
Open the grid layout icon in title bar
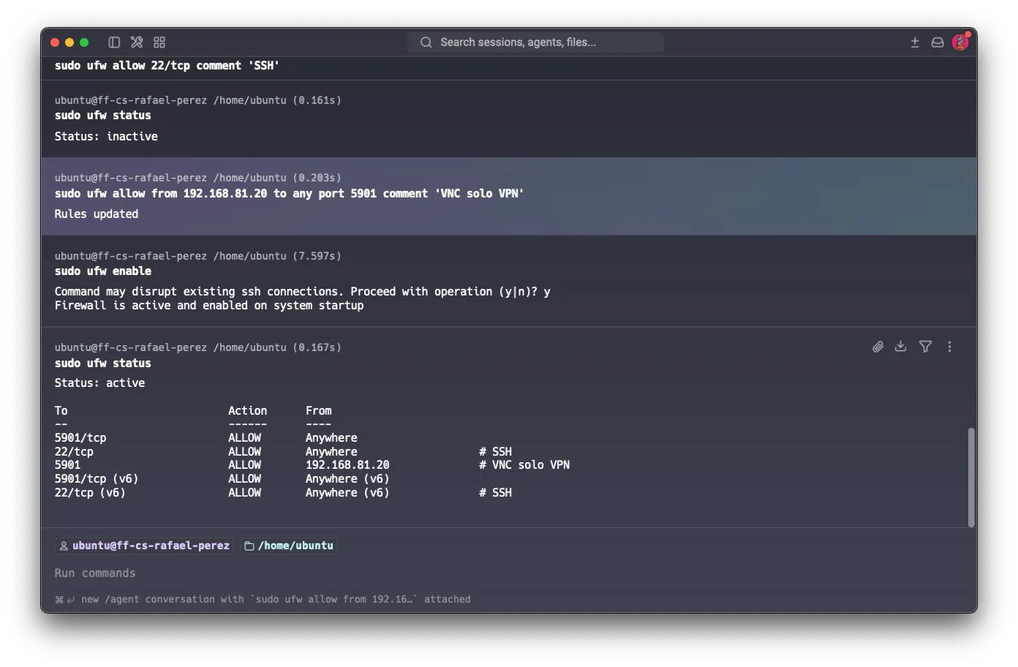pos(159,42)
